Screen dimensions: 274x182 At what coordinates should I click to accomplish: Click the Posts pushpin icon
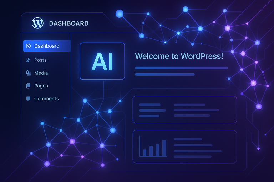pyautogui.click(x=28, y=60)
